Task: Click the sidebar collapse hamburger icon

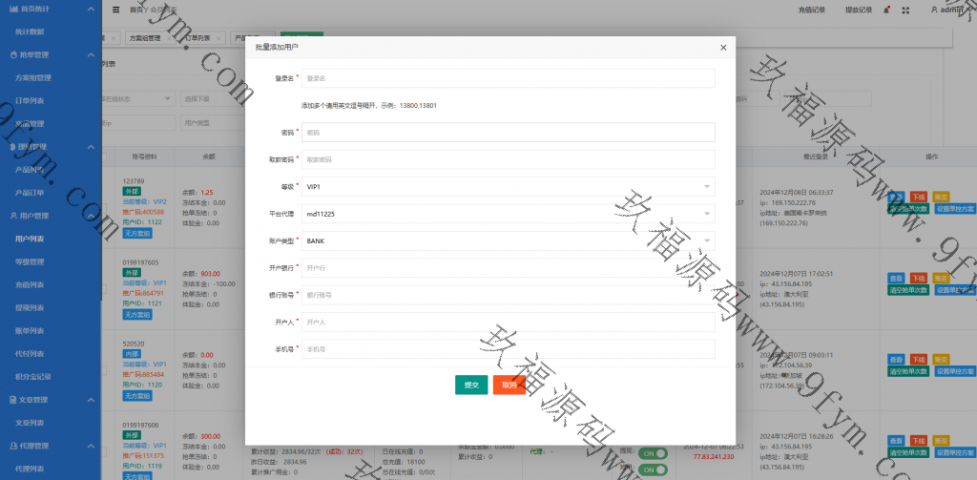Action: click(x=115, y=10)
